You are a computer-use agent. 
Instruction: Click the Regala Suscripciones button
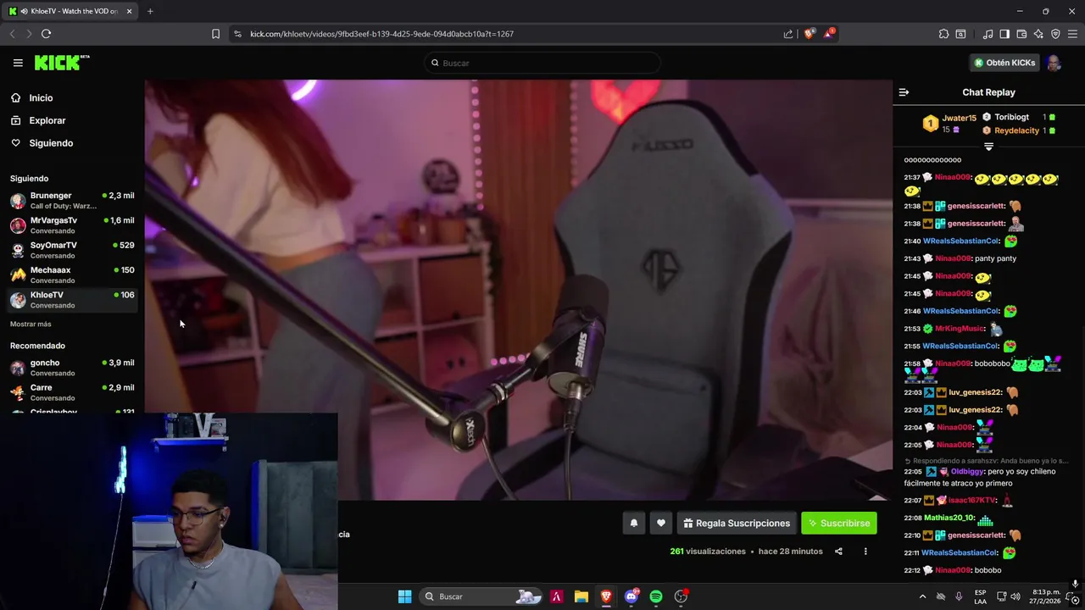point(736,524)
